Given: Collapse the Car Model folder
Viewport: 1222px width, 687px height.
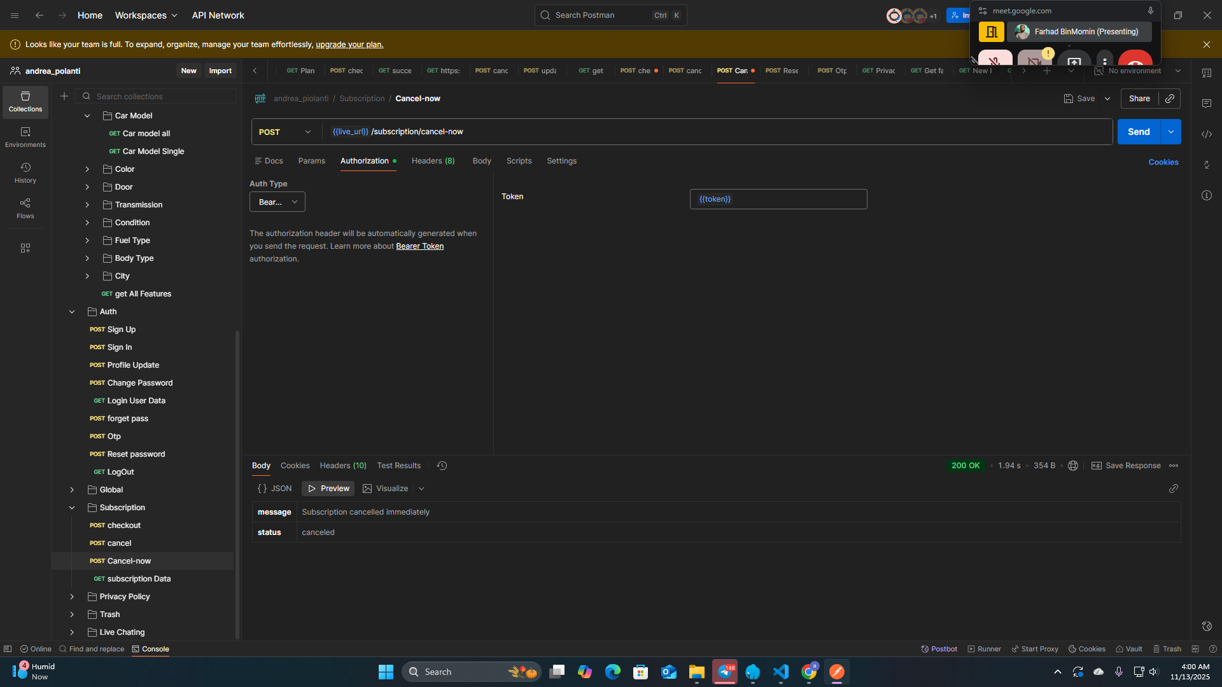Looking at the screenshot, I should pyautogui.click(x=87, y=116).
